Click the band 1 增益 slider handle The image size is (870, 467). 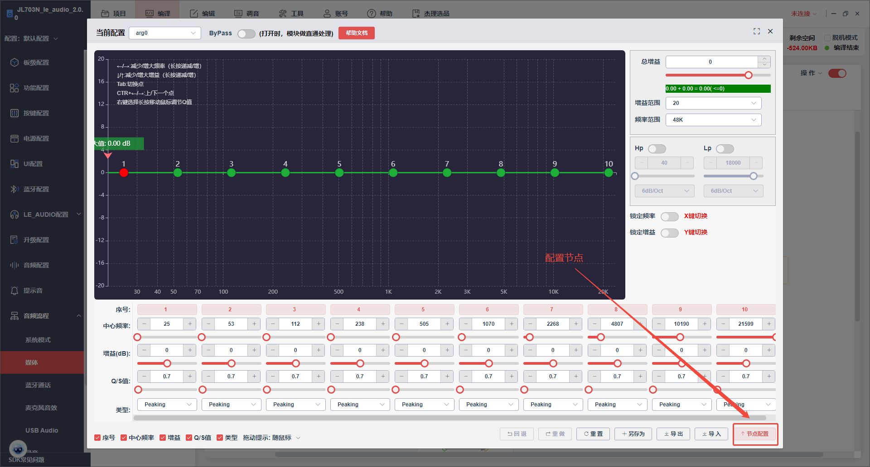point(167,363)
